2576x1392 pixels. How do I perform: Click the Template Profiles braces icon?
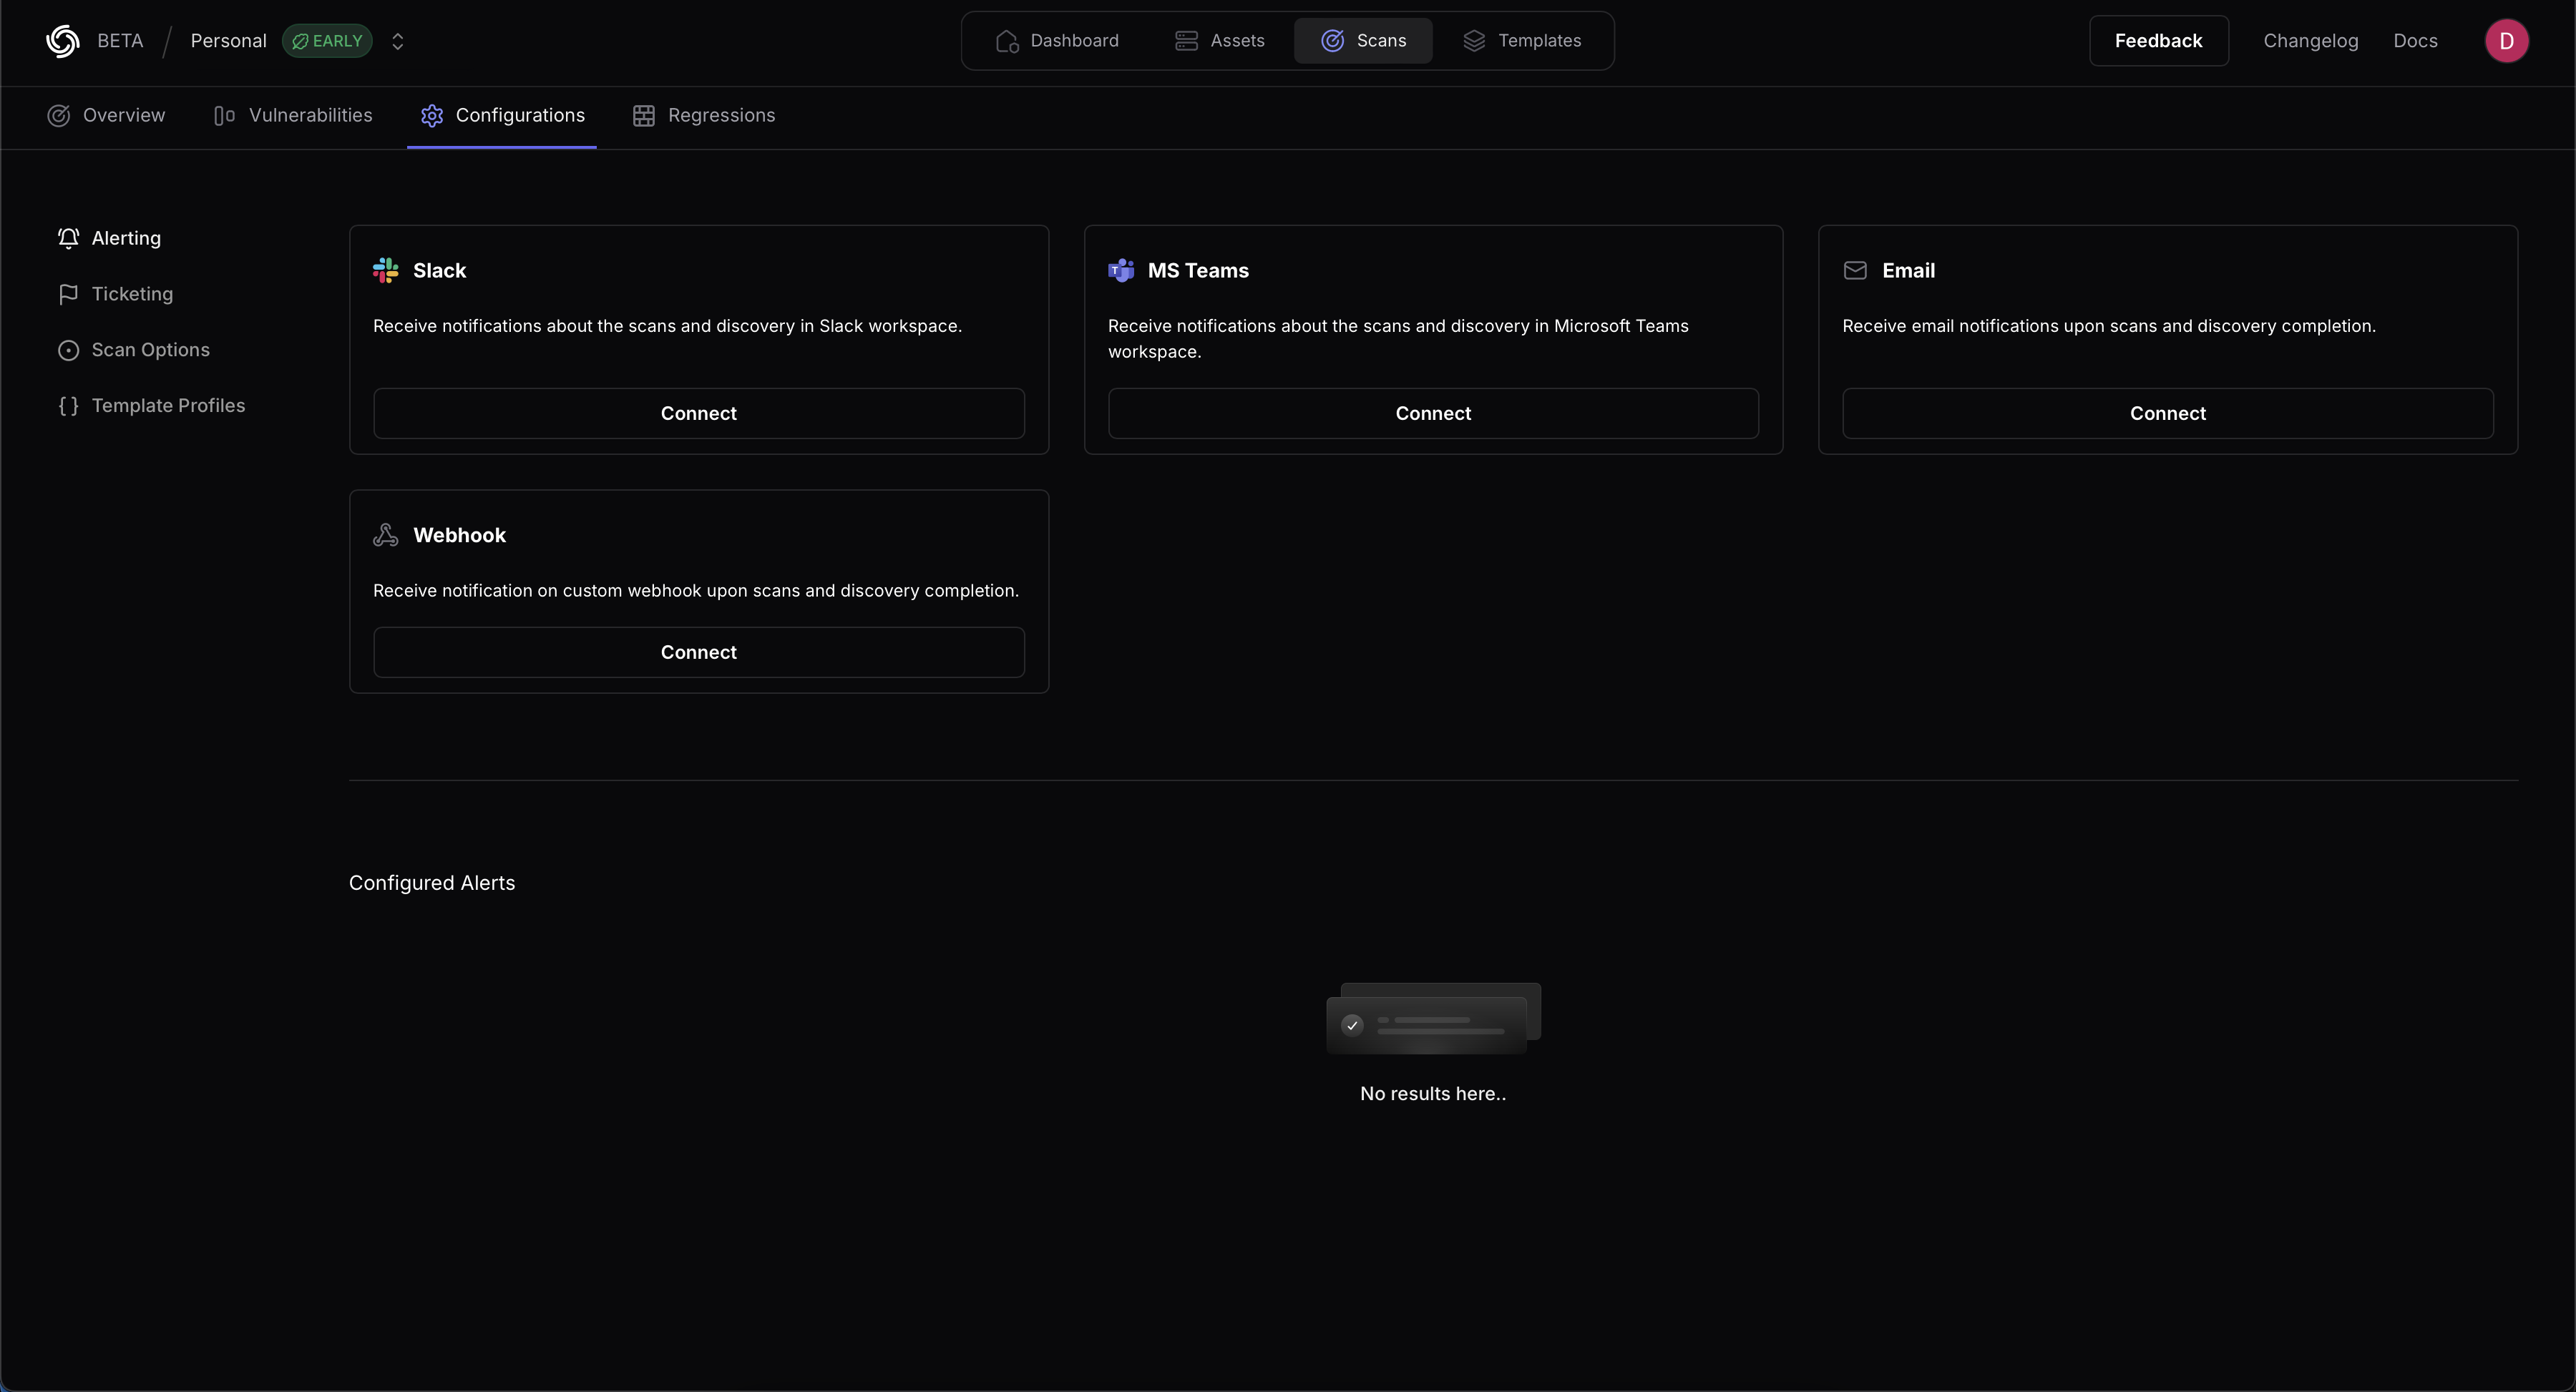point(68,406)
